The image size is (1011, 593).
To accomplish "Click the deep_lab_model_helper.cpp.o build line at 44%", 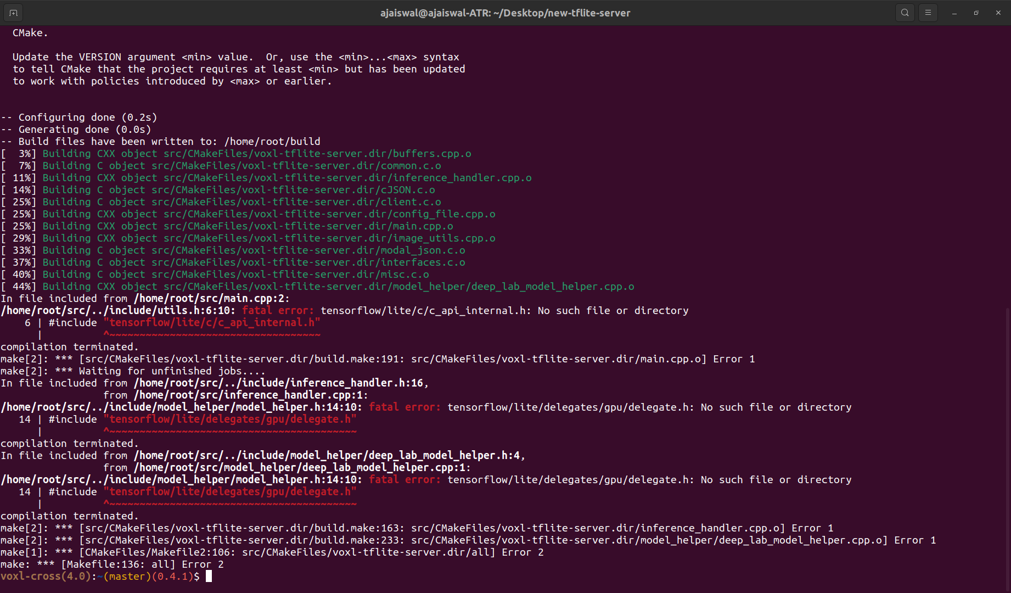I will click(x=318, y=287).
